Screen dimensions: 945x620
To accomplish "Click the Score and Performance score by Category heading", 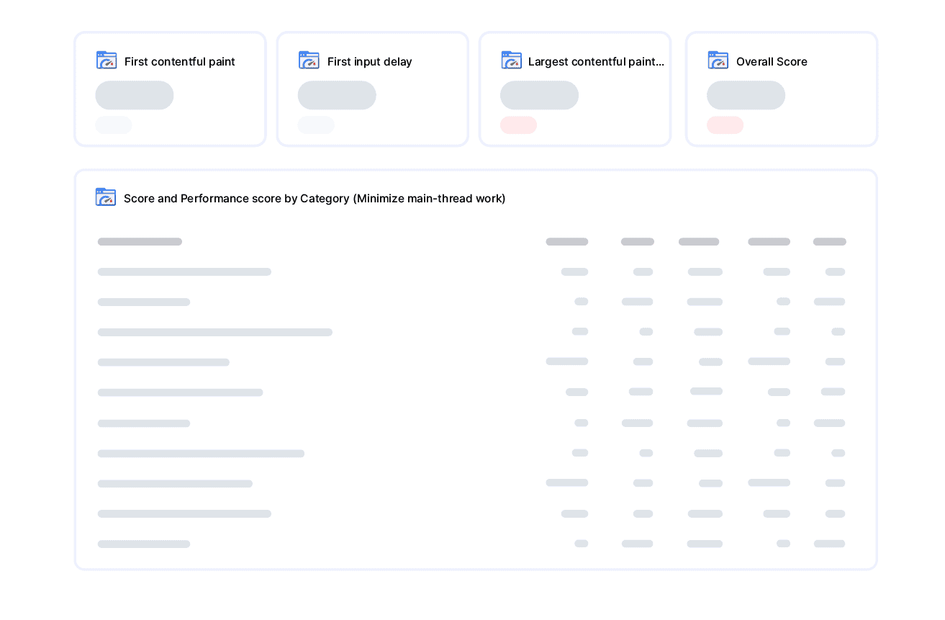I will (x=315, y=199).
